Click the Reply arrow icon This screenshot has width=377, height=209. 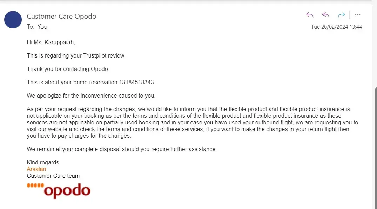click(310, 15)
